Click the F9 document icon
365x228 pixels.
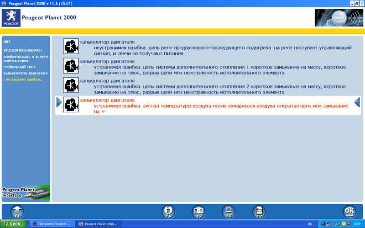pyautogui.click(x=259, y=212)
